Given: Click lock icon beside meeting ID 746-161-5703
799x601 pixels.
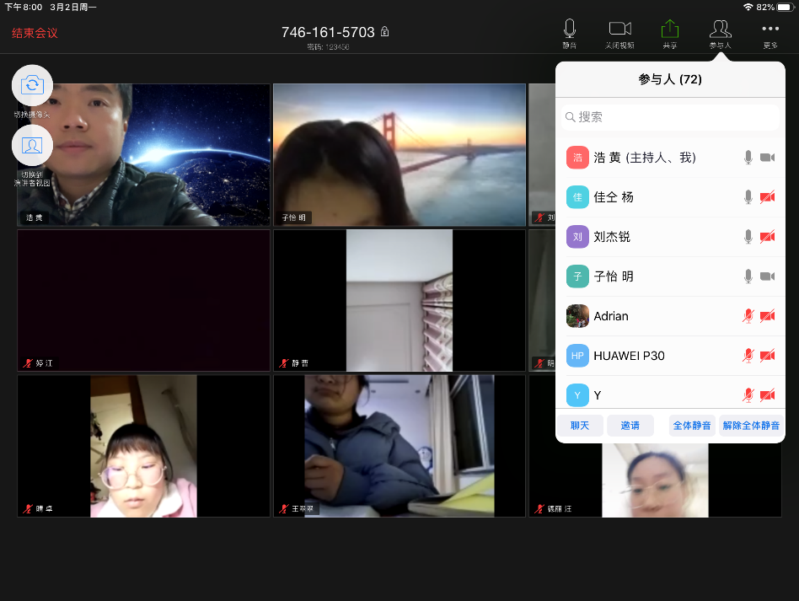Looking at the screenshot, I should coord(385,32).
